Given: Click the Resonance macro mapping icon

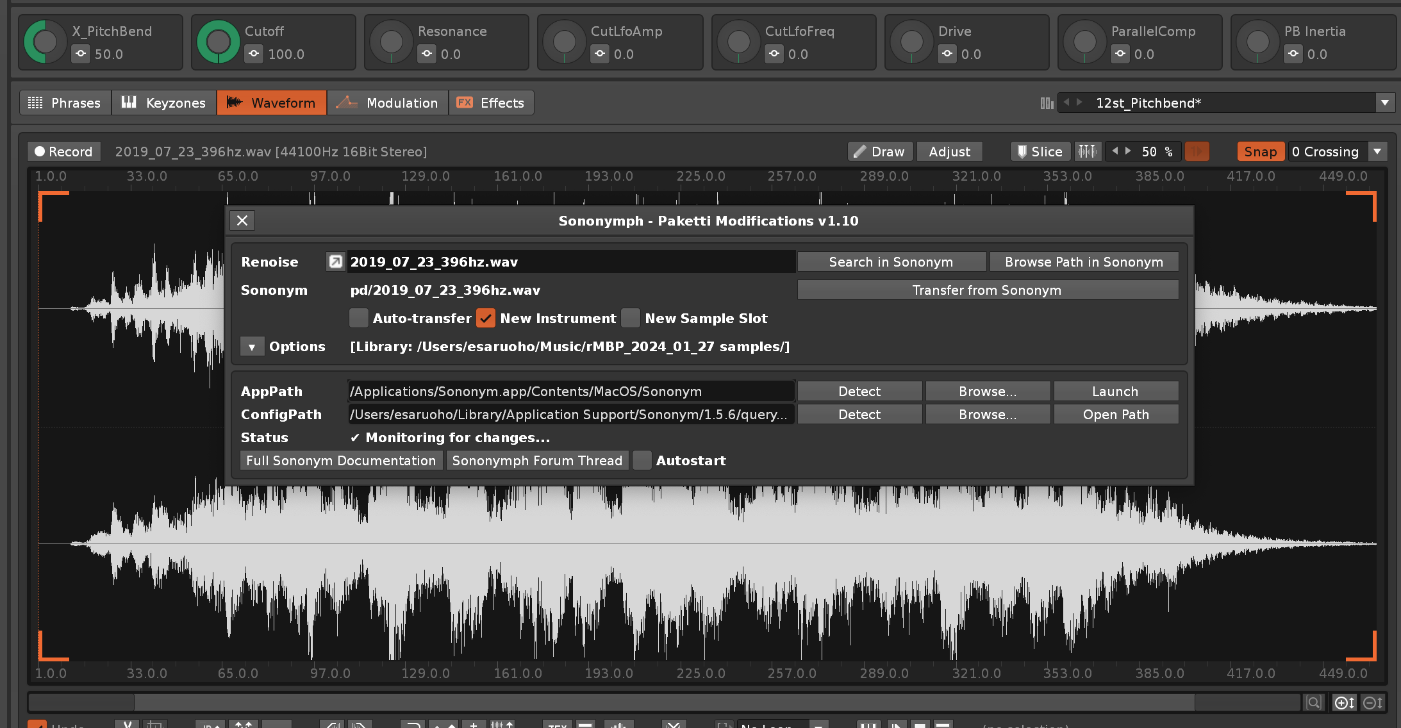Looking at the screenshot, I should [427, 54].
